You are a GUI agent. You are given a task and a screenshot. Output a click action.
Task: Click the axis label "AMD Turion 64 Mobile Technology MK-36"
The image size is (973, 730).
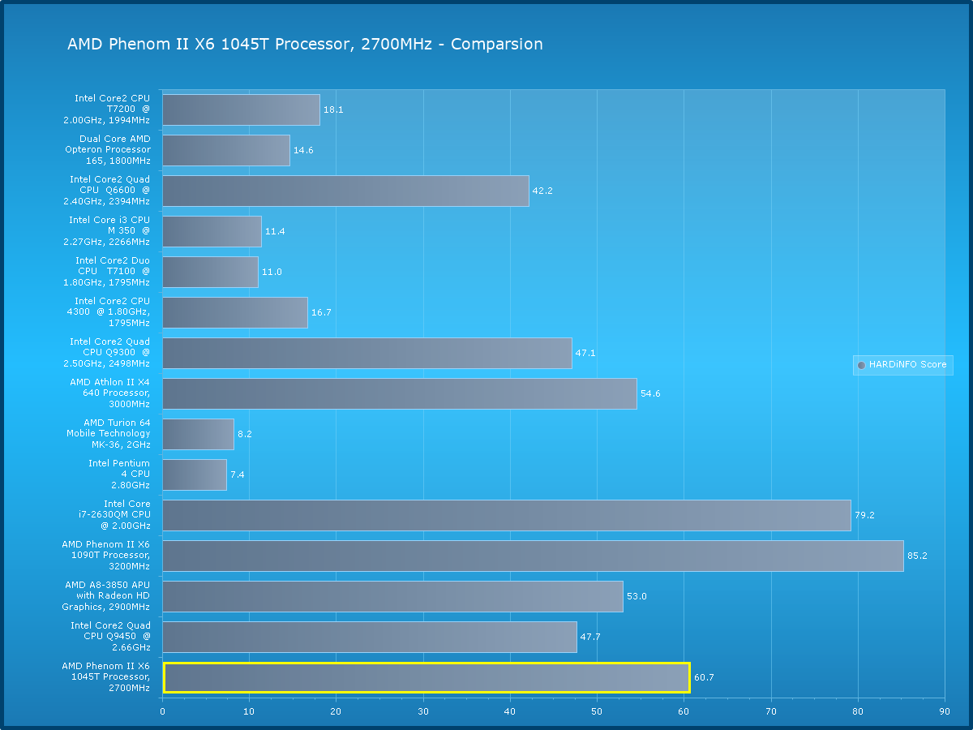pos(109,434)
